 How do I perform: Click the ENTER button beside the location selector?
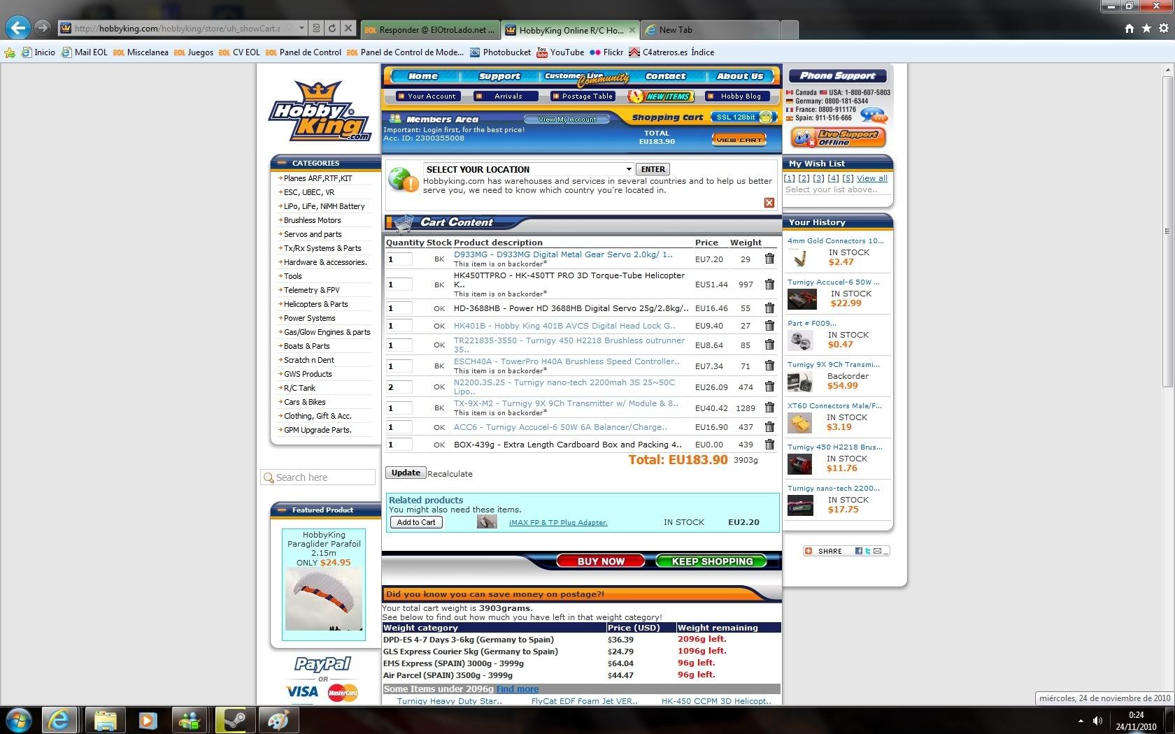[x=653, y=169]
